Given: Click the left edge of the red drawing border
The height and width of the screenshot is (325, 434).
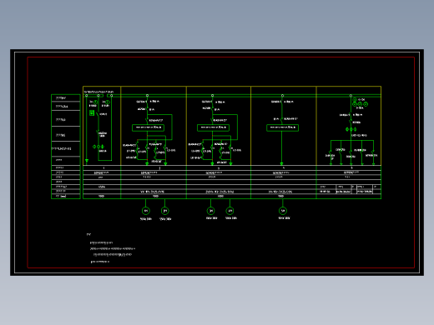Looking at the screenshot, I should pos(28,162).
